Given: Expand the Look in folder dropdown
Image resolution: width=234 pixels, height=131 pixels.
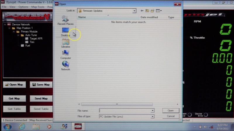Looking at the screenshot, I should pyautogui.click(x=134, y=11).
